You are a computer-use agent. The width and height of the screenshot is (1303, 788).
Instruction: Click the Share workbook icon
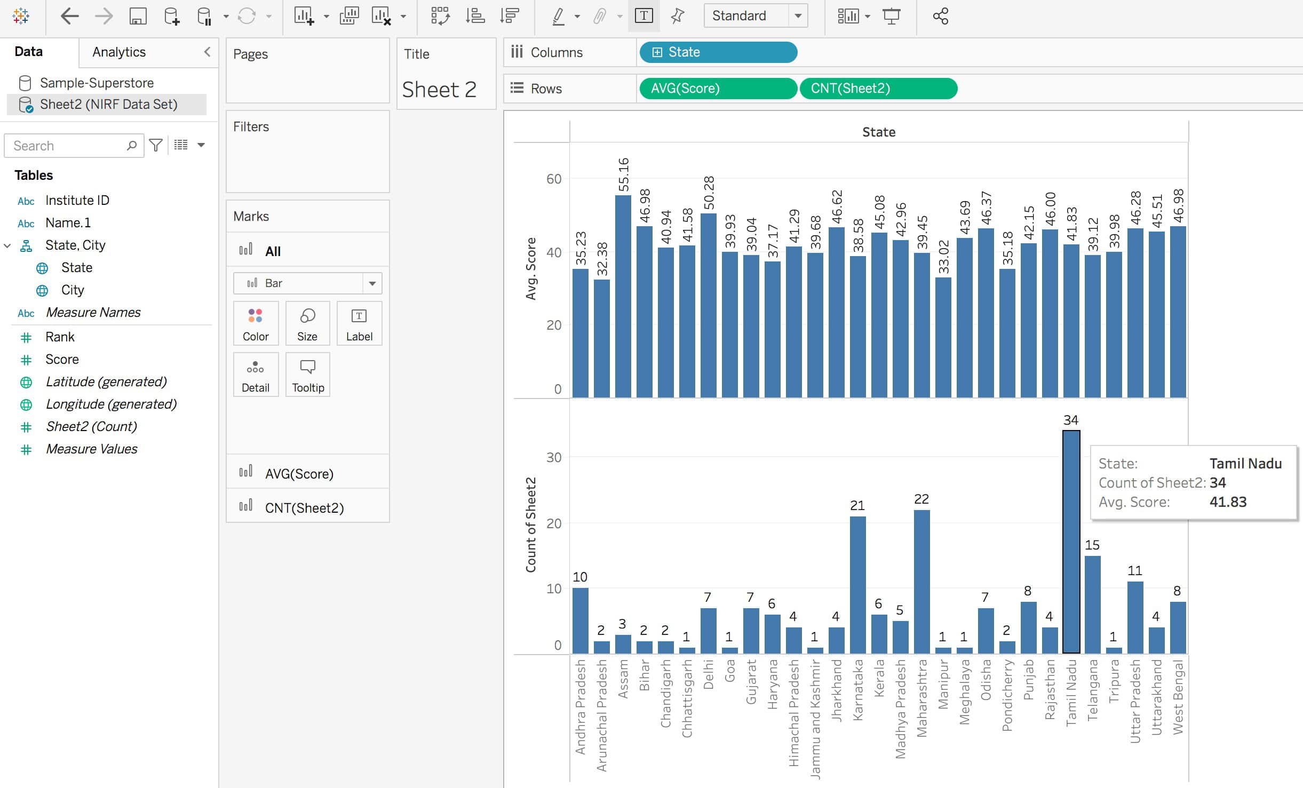940,16
